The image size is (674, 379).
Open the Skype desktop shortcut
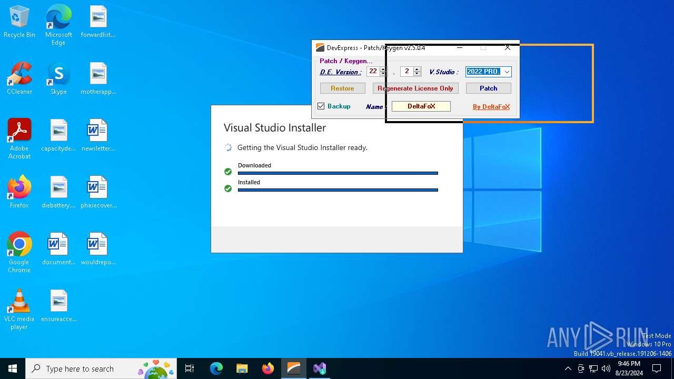pyautogui.click(x=58, y=79)
